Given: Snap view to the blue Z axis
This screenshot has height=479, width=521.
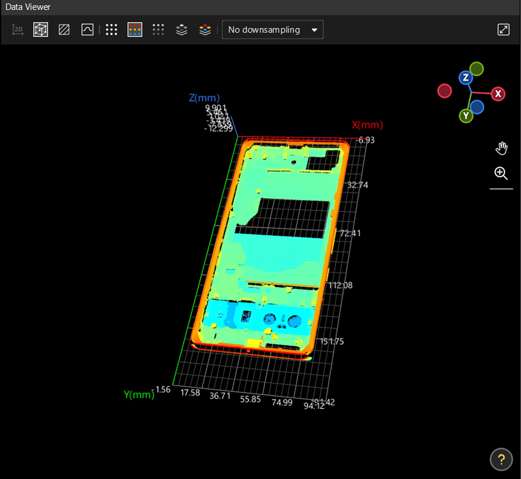Looking at the screenshot, I should pyautogui.click(x=466, y=78).
